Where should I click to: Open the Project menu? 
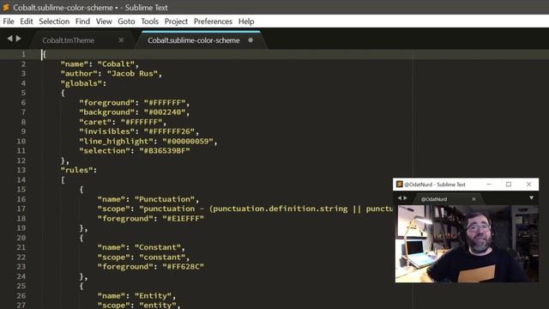tap(176, 21)
